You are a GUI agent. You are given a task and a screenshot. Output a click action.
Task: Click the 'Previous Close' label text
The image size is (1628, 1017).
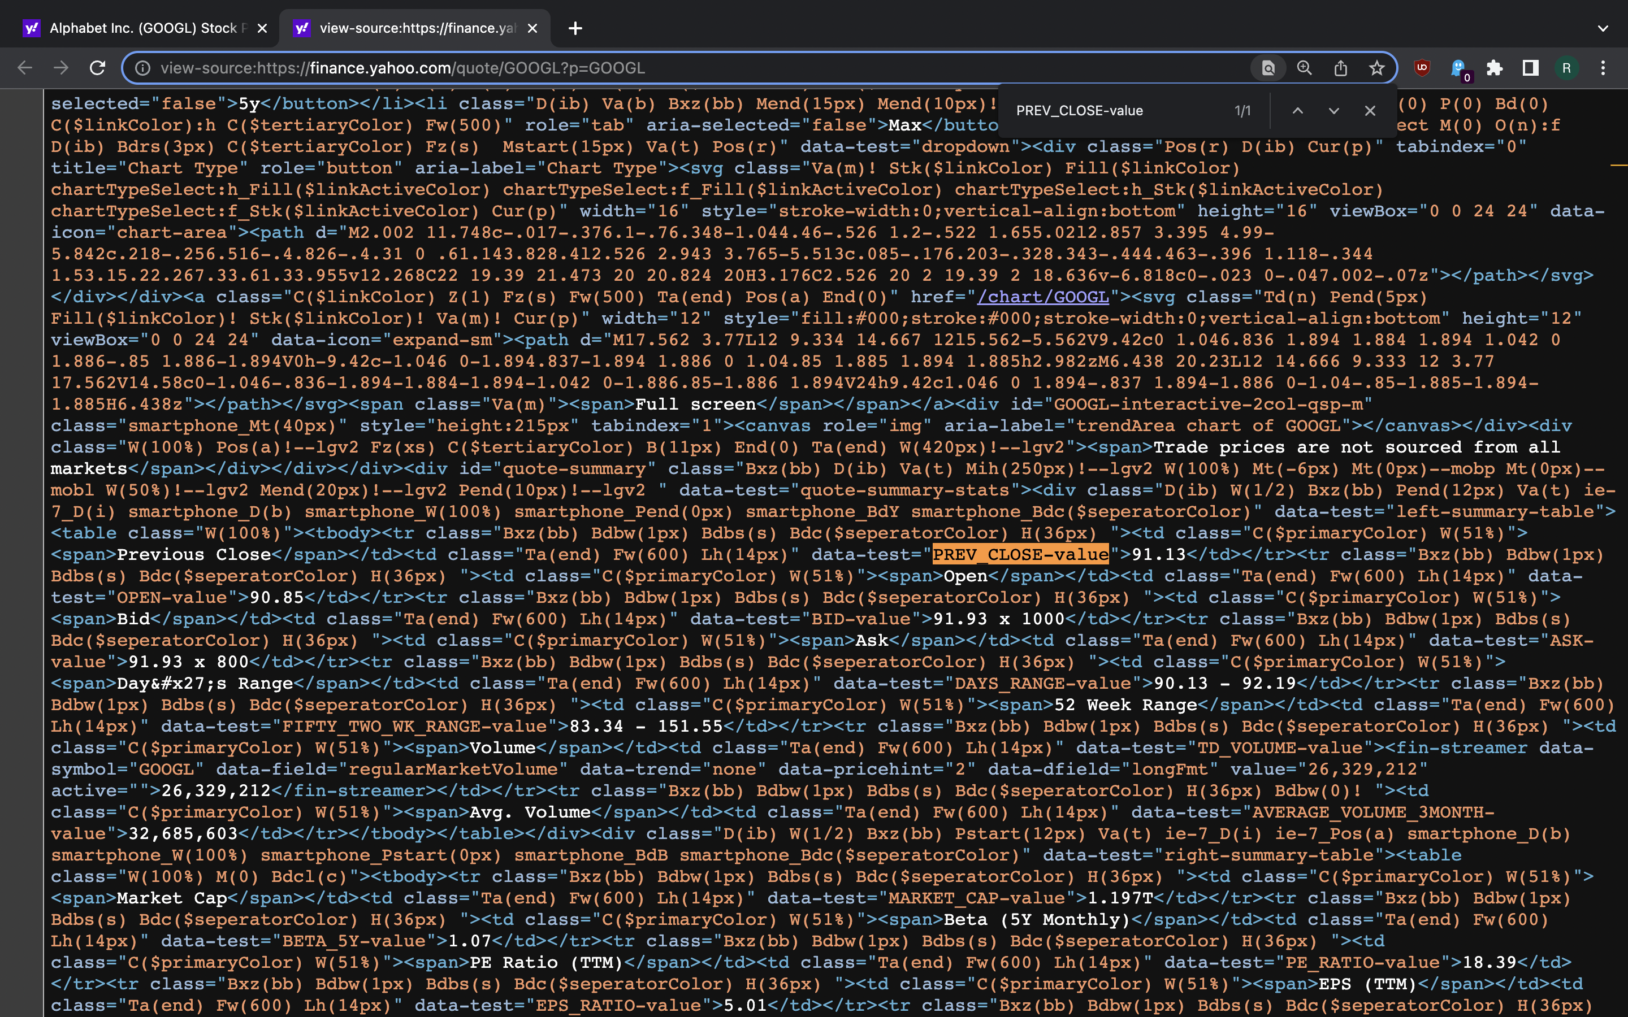pyautogui.click(x=194, y=554)
